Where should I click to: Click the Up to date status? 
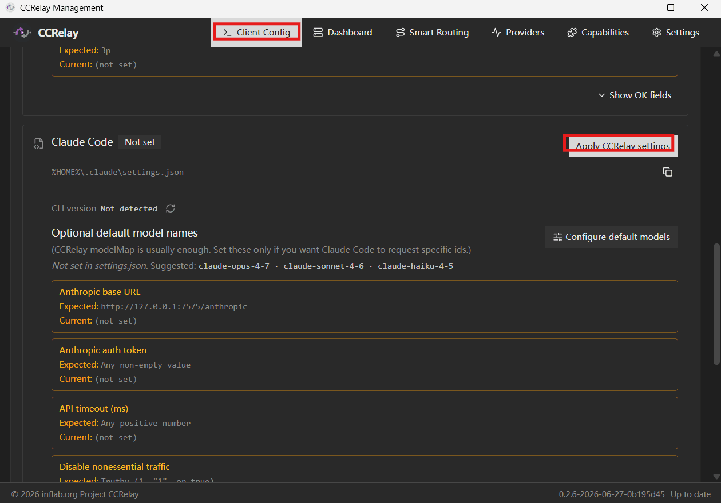(x=691, y=494)
